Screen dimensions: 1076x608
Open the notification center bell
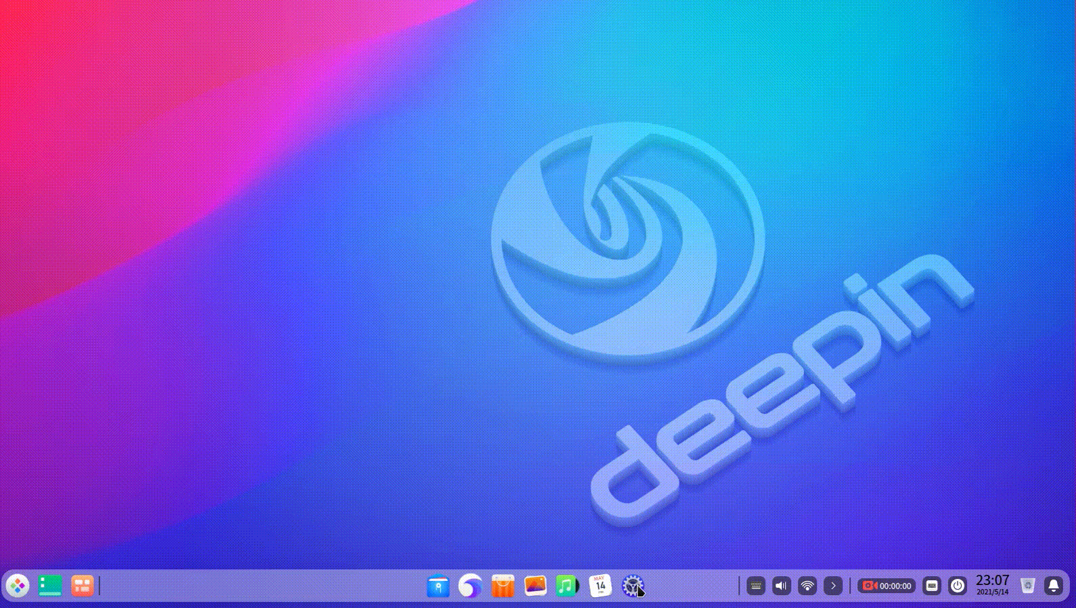[x=1054, y=586]
